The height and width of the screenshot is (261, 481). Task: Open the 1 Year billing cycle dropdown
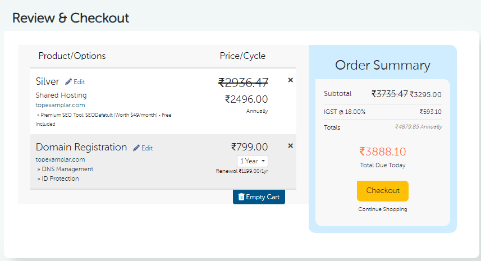pyautogui.click(x=253, y=161)
